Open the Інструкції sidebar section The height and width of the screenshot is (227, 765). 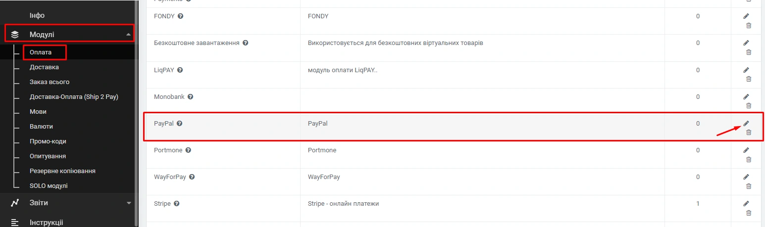tap(46, 222)
